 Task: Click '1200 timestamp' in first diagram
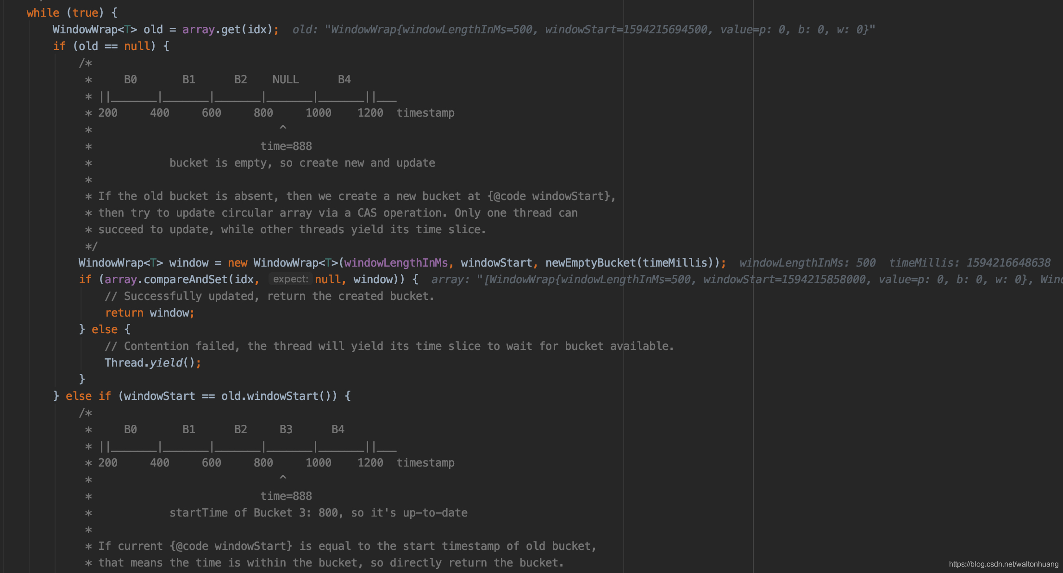pos(406,113)
